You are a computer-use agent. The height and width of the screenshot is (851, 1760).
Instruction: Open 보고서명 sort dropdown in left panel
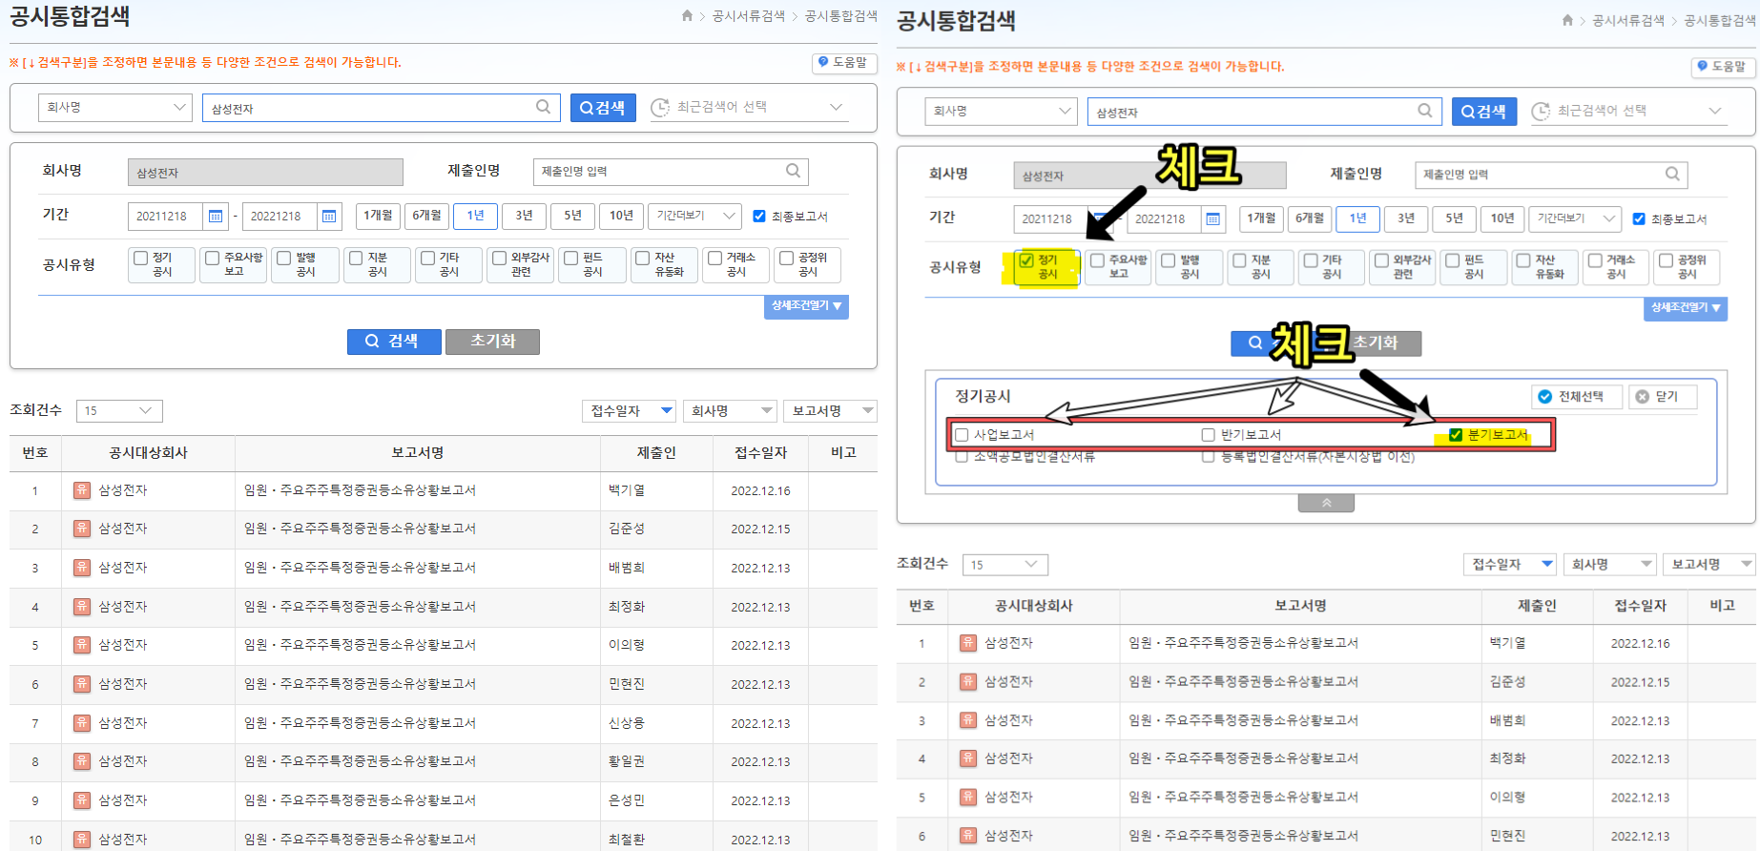coord(830,410)
